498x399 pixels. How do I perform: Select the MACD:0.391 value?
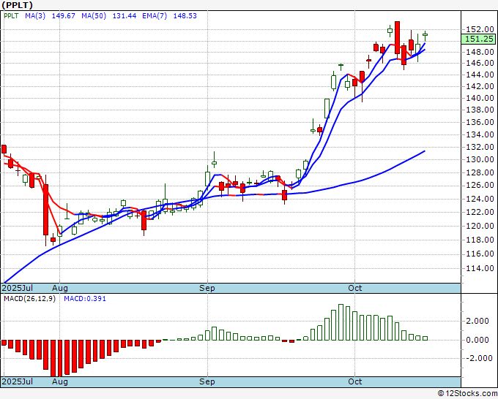pyautogui.click(x=85, y=299)
